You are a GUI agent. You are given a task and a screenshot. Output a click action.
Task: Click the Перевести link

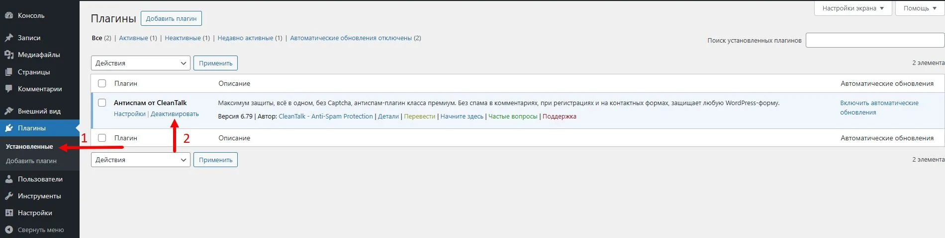click(x=419, y=117)
